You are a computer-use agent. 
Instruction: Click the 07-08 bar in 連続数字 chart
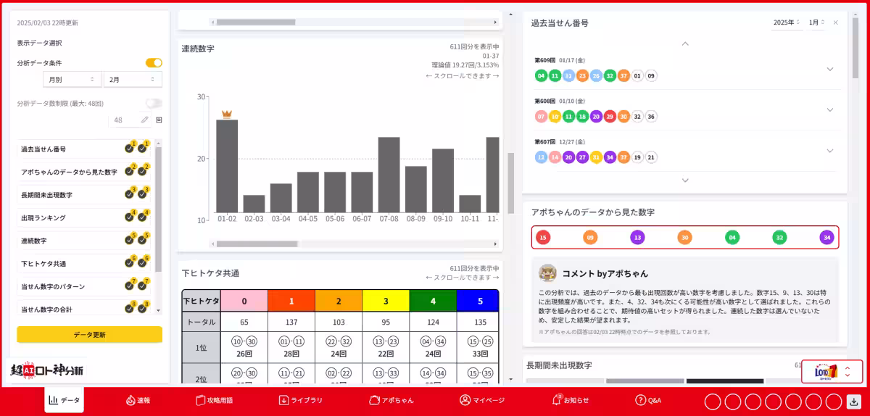(x=389, y=175)
